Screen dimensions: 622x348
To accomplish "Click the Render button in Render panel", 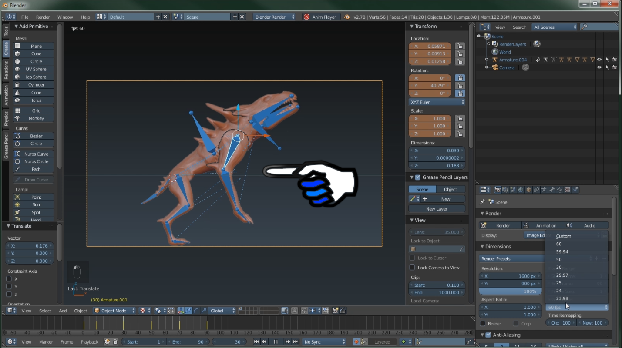I will pyautogui.click(x=500, y=225).
